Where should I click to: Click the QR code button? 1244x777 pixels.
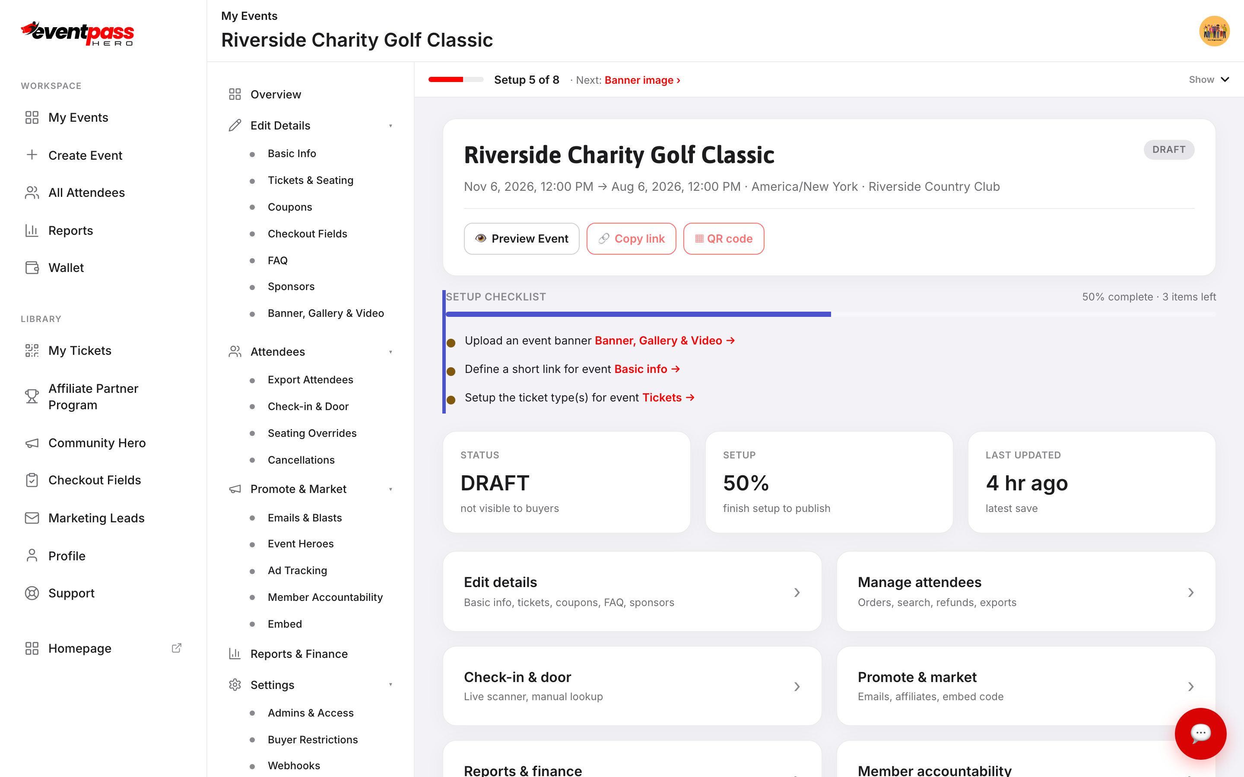723,238
